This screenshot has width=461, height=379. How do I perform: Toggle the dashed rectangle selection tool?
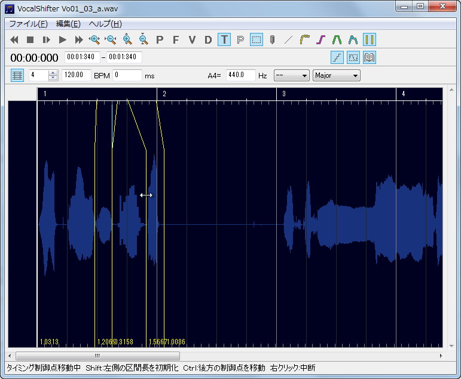[257, 39]
